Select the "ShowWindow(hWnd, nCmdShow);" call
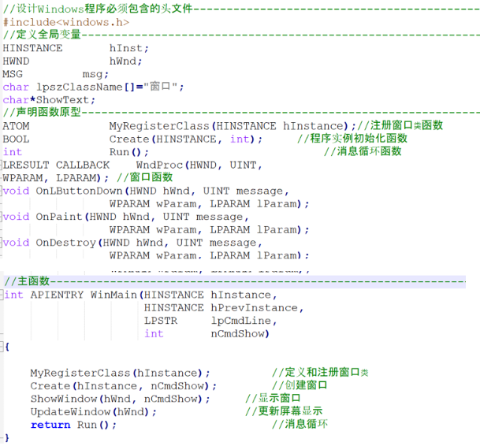Viewport: 480px width, 446px height. pyautogui.click(x=120, y=400)
